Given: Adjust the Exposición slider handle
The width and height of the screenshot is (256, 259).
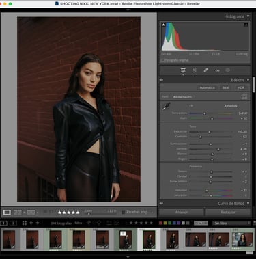Looking at the screenshot, I should pyautogui.click(x=209, y=132).
